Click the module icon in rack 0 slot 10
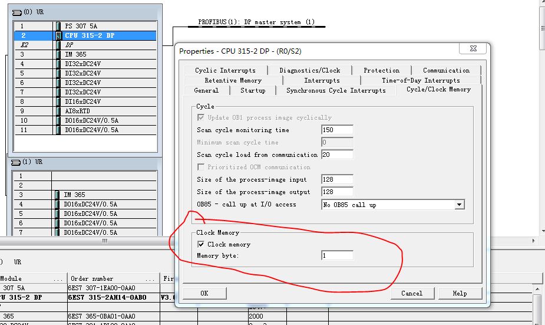Screen dimensions: 545x325 [x=58, y=120]
